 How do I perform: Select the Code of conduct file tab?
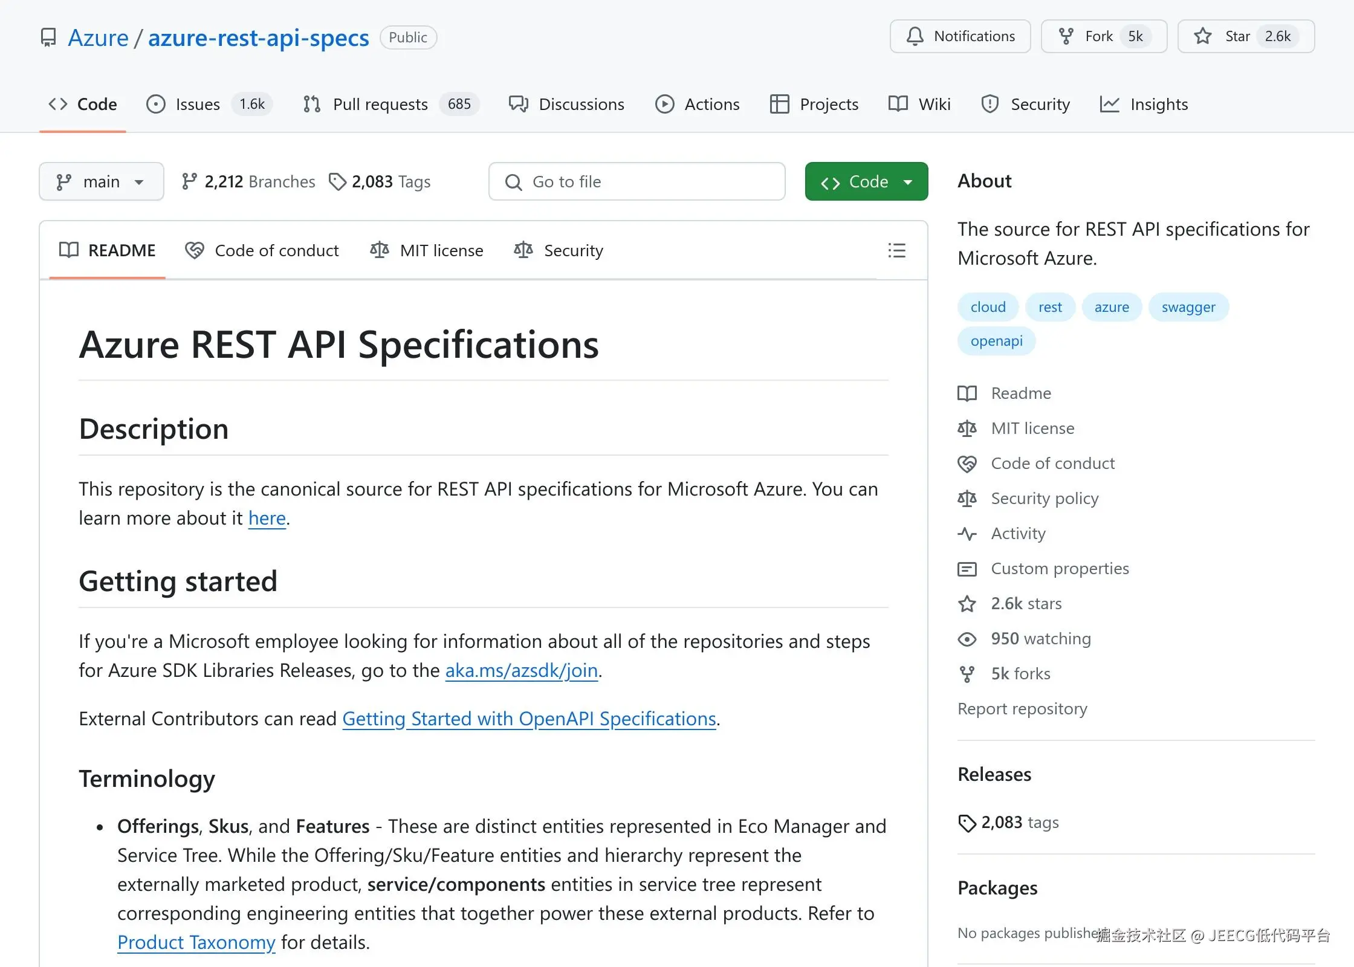coord(262,250)
